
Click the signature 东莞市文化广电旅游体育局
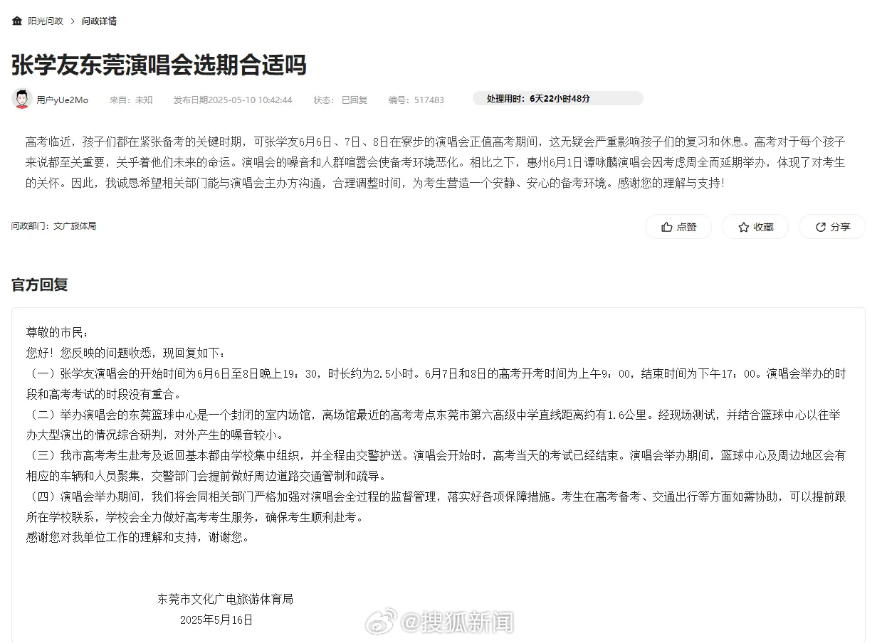click(225, 599)
